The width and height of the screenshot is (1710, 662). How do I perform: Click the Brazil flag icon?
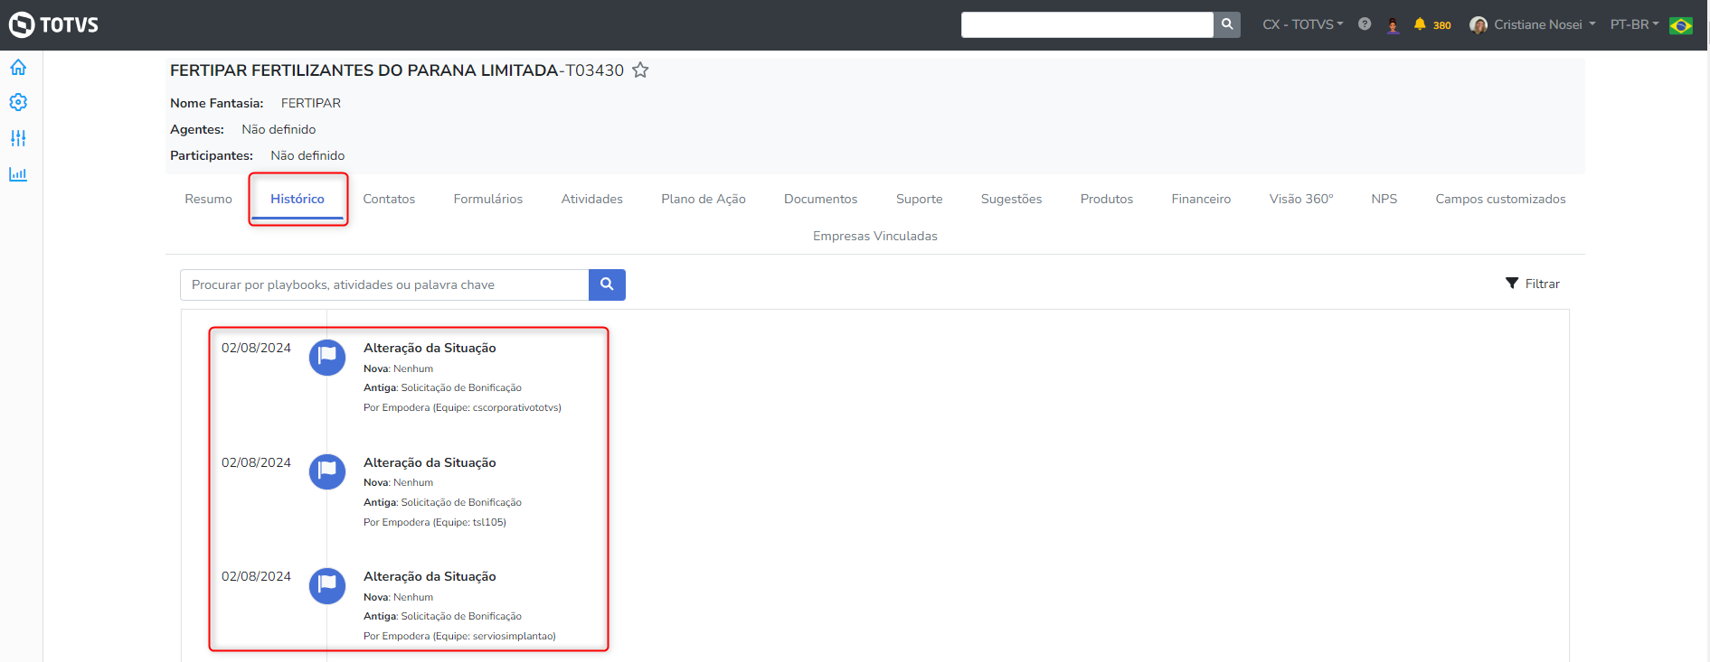[x=1681, y=25]
